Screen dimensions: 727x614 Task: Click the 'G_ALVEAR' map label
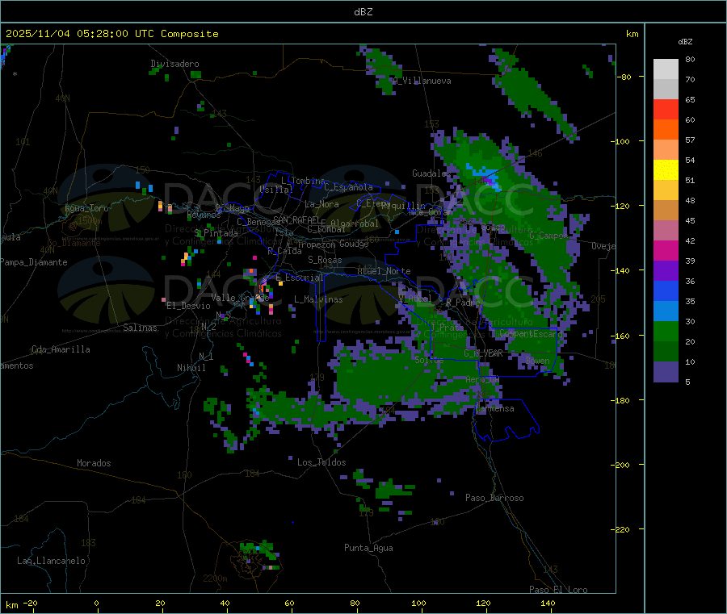pyautogui.click(x=483, y=353)
